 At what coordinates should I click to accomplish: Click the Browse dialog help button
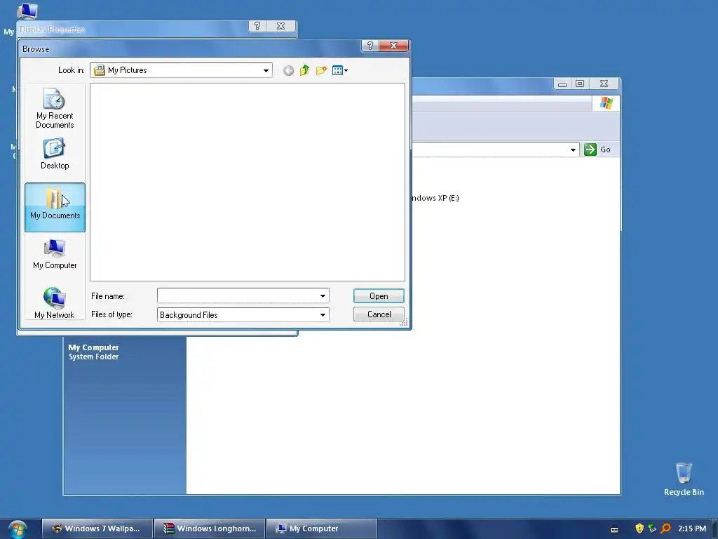(370, 46)
